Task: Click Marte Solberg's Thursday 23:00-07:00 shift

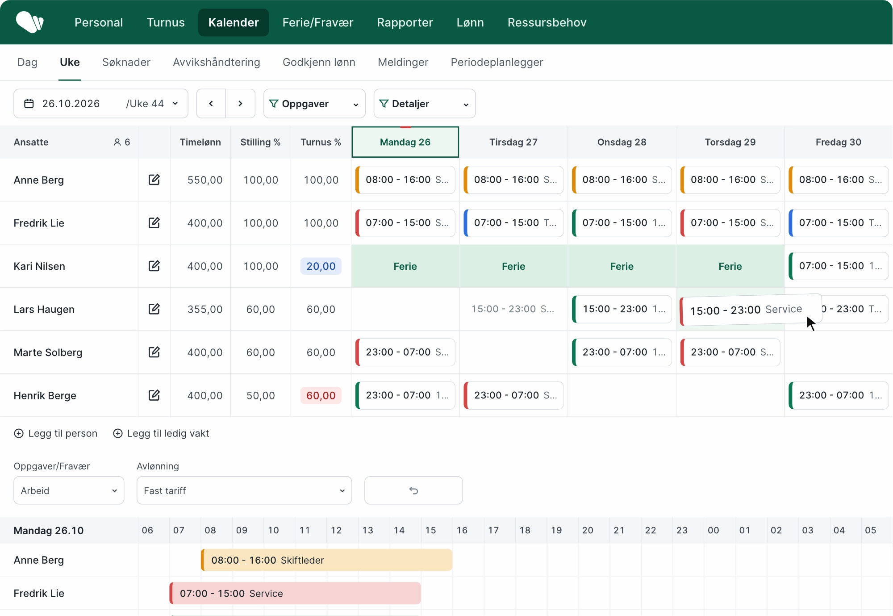Action: tap(730, 352)
